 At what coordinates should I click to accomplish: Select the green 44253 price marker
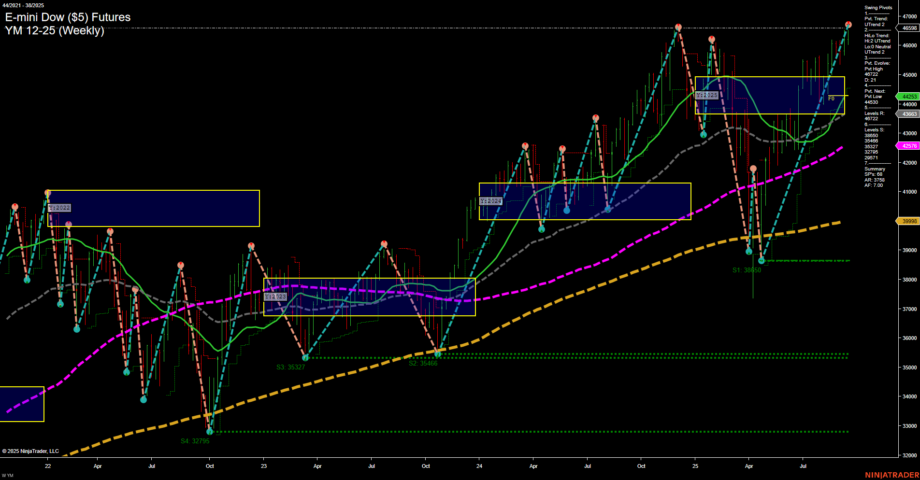pos(907,97)
